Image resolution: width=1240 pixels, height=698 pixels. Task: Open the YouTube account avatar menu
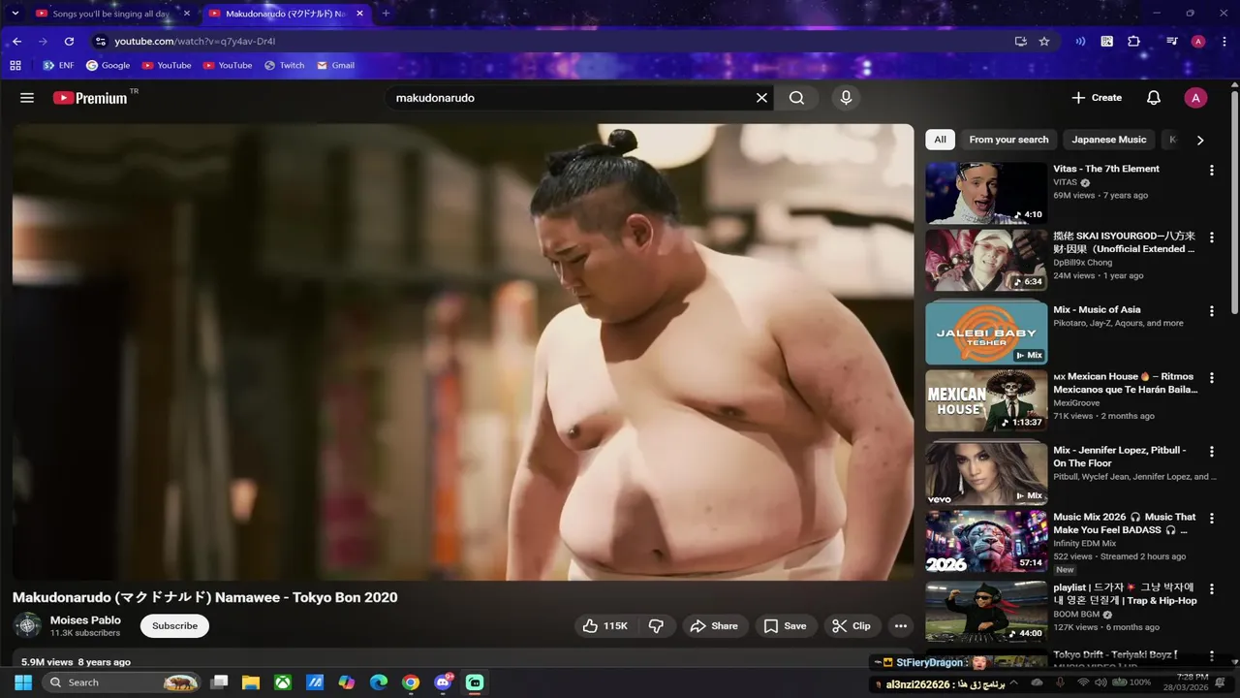(x=1195, y=98)
